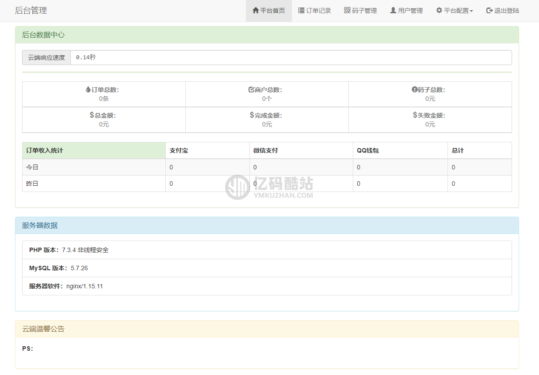Click the dollar icon beside 失败金额
539x375 pixels.
tap(415, 115)
